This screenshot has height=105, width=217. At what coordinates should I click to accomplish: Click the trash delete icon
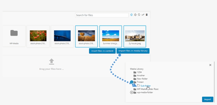[x=147, y=15]
